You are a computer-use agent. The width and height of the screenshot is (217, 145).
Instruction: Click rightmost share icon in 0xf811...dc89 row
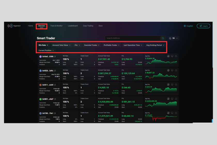click(176, 84)
